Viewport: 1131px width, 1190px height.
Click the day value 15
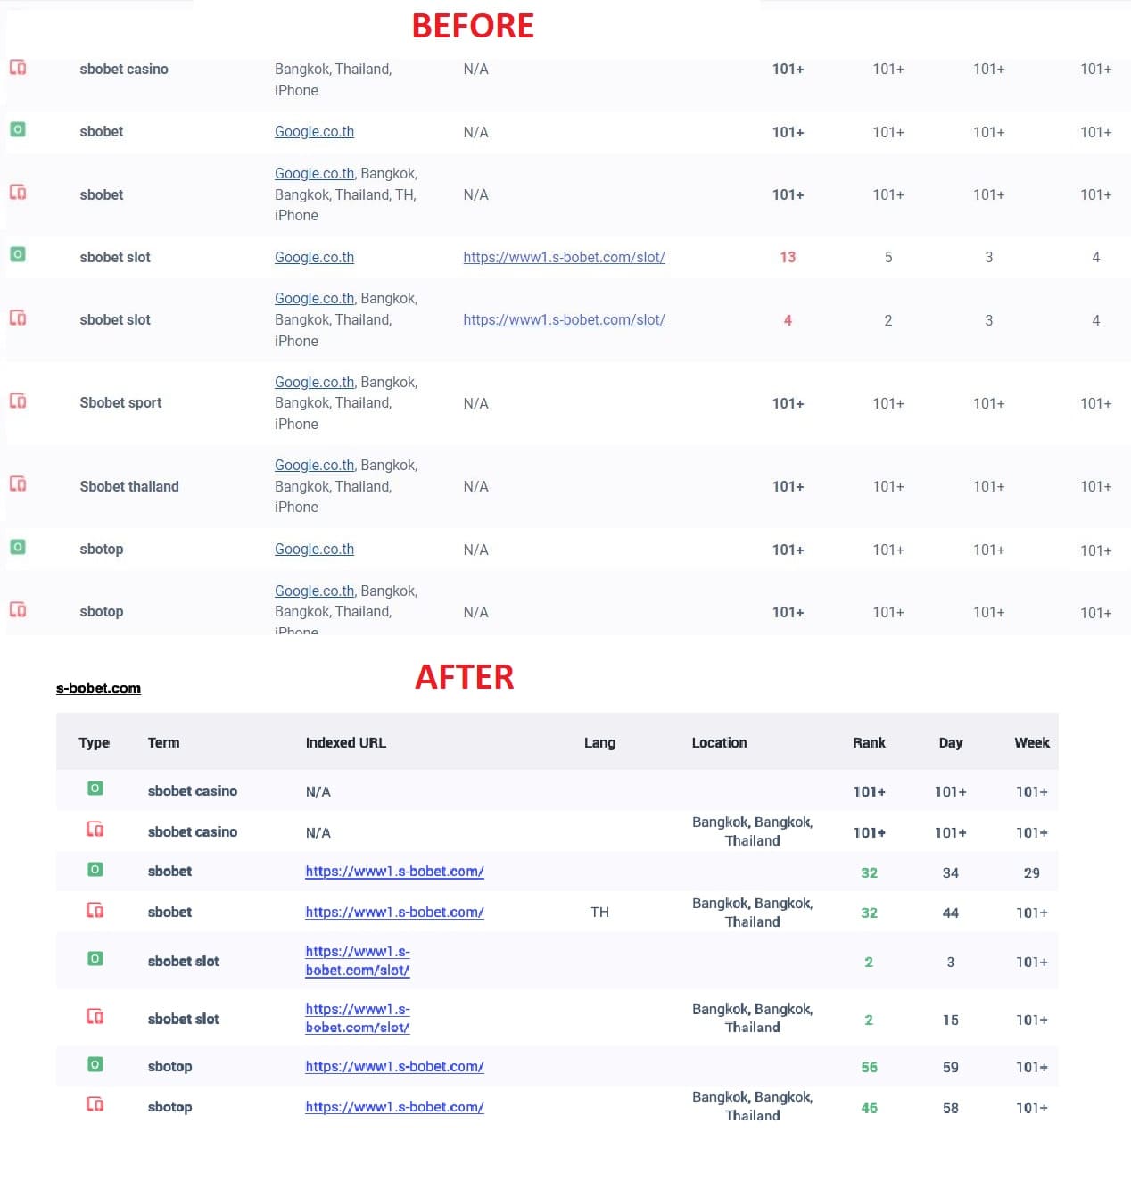click(951, 1021)
